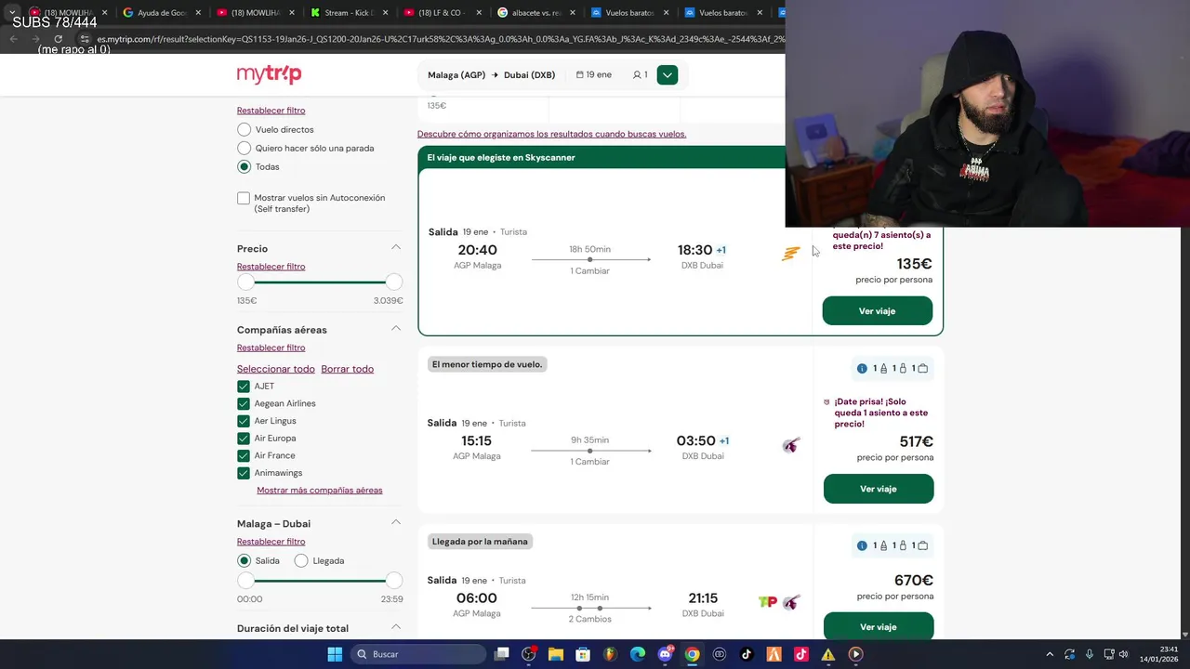Collapse the Duración del viaje total section

pyautogui.click(x=396, y=628)
